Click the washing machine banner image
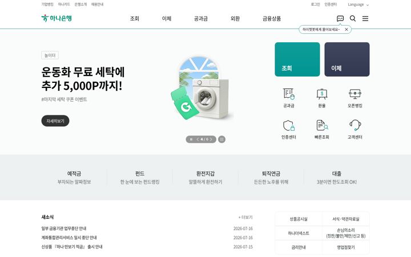The height and width of the screenshot is (257, 411). [202, 88]
